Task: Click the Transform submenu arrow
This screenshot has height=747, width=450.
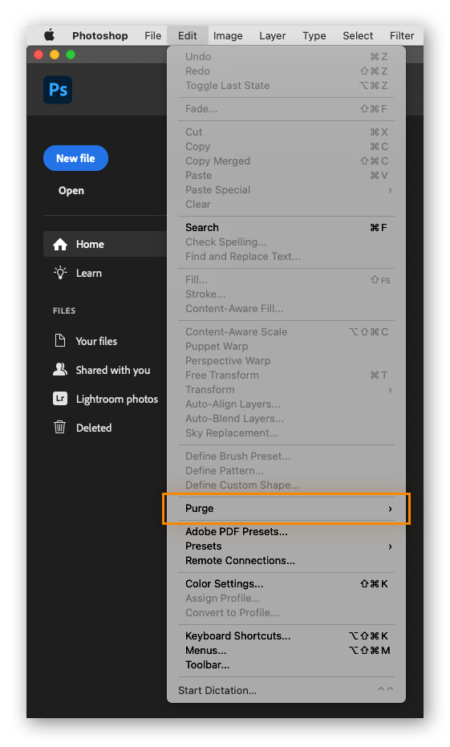Action: pos(390,390)
